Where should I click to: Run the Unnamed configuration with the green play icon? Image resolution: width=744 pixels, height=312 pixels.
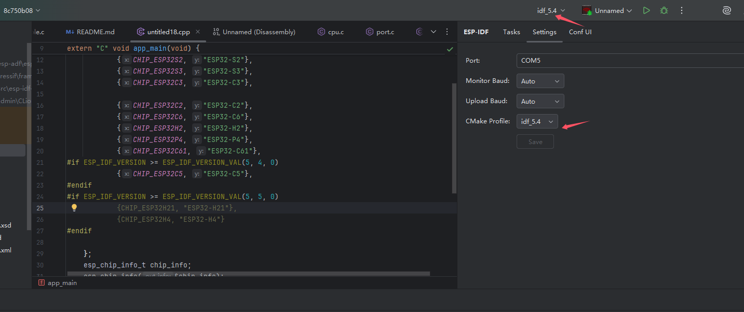[x=646, y=10]
